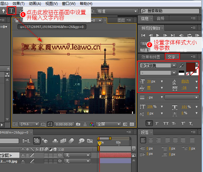Toggle transparency grid checkerboard icon
The height and width of the screenshot is (172, 203).
(x=132, y=124)
